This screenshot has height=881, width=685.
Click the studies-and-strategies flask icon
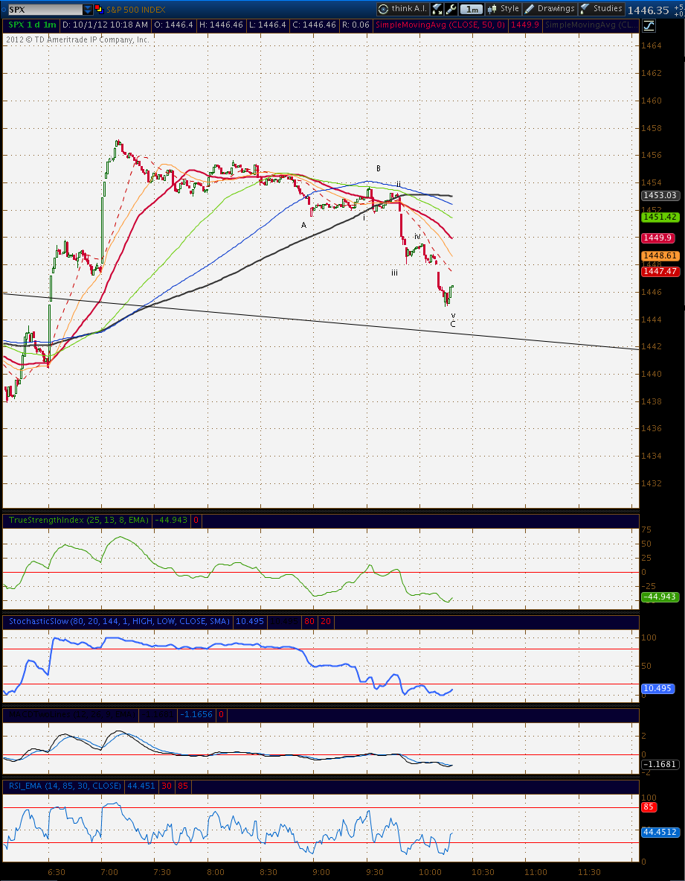coord(437,9)
